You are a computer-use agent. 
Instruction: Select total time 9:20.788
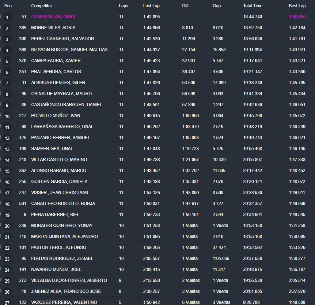[x=251, y=302]
